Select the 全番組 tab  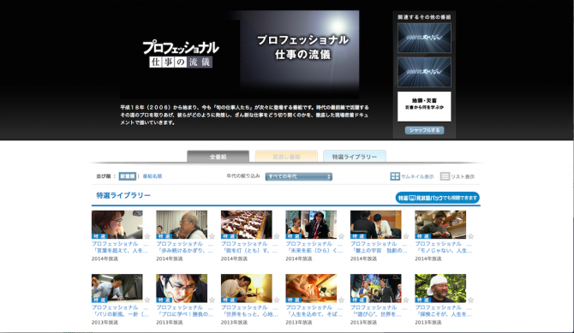pos(218,157)
